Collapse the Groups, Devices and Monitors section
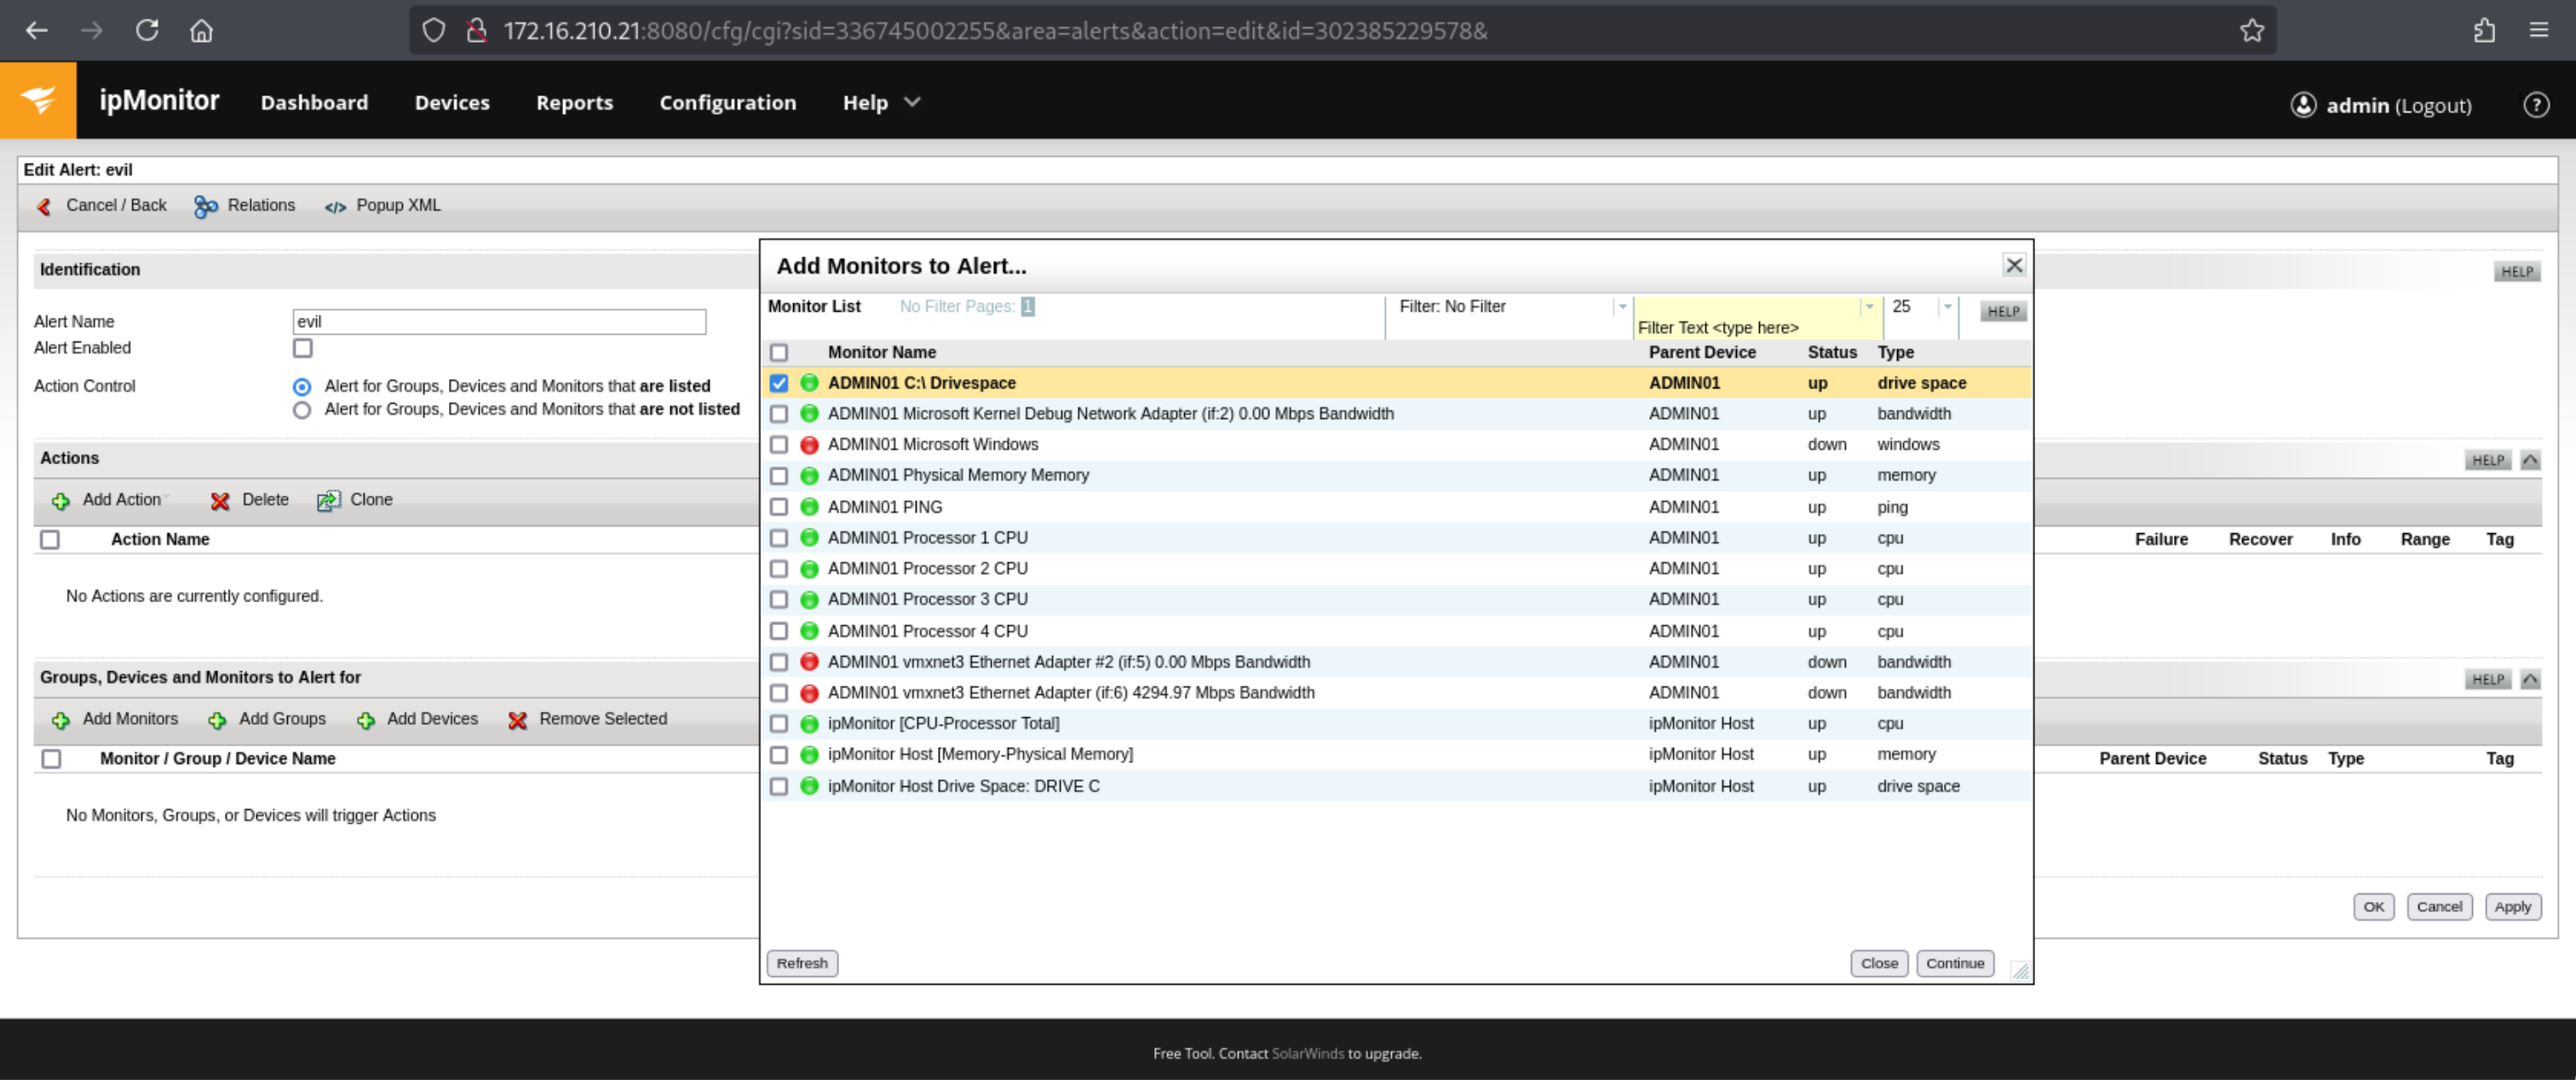The image size is (2576, 1080). pyautogui.click(x=2530, y=680)
